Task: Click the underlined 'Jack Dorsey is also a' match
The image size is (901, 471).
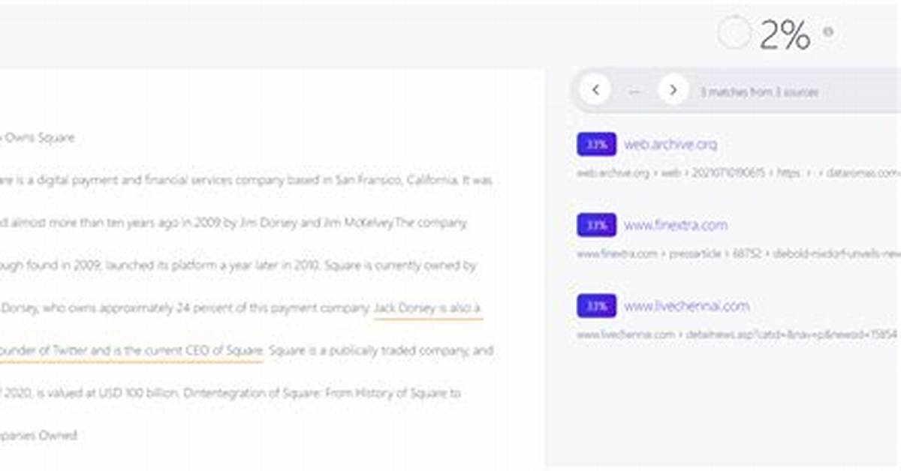Action: click(428, 308)
